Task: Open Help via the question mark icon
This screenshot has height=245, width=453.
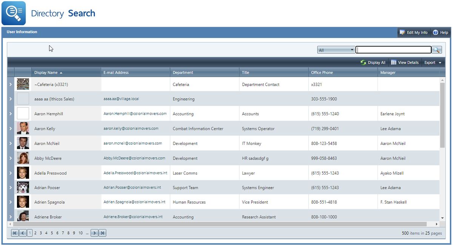Action: (x=435, y=32)
